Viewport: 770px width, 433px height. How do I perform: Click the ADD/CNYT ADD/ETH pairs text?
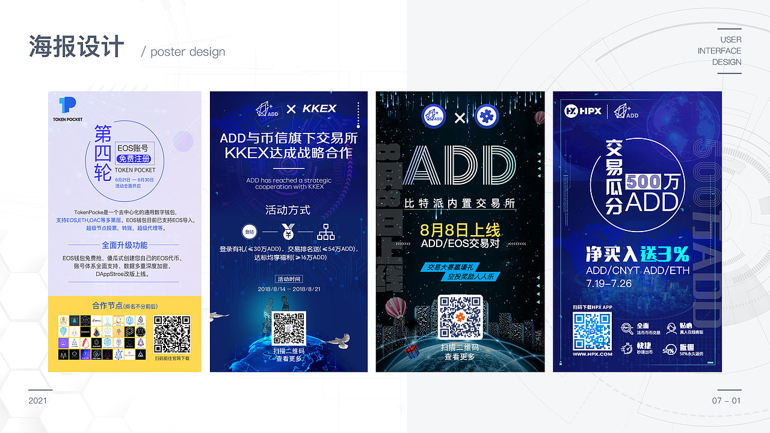click(637, 271)
